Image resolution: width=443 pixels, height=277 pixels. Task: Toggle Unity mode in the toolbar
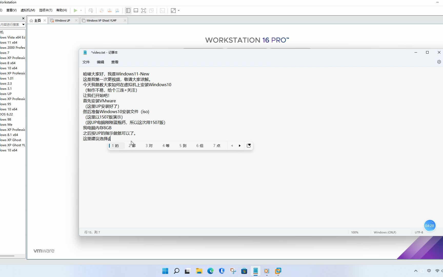pos(152,10)
